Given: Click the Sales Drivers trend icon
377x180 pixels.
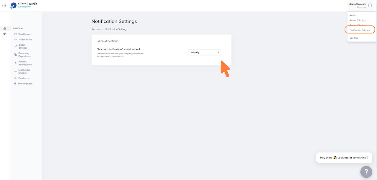Looking at the screenshot, I should [x=16, y=46].
